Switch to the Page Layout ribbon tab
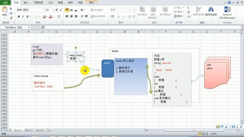This screenshot has height=137, width=244. tap(38, 3)
